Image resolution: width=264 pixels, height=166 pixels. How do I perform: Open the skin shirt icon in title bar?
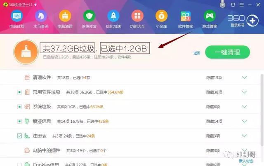233,5
